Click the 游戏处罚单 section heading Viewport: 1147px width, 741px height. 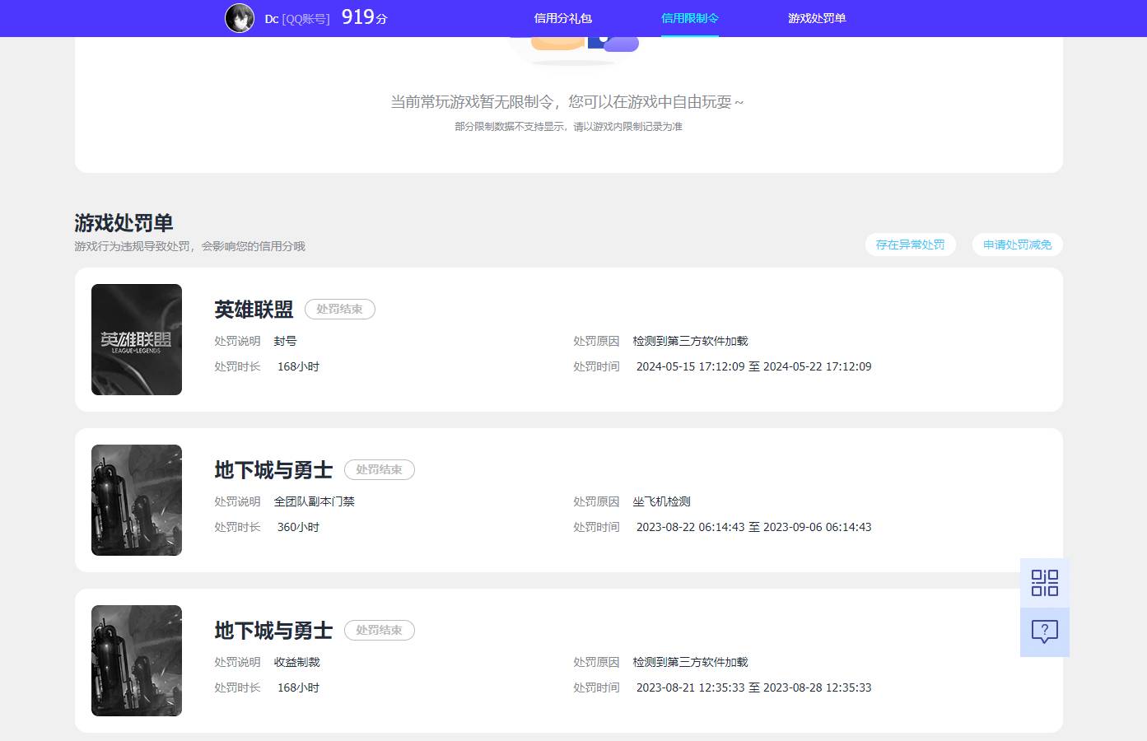(x=124, y=223)
